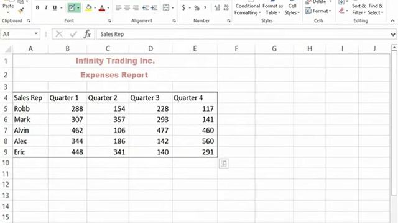Open Underline style dropdown arrow
The image size is (398, 223).
tap(61, 8)
